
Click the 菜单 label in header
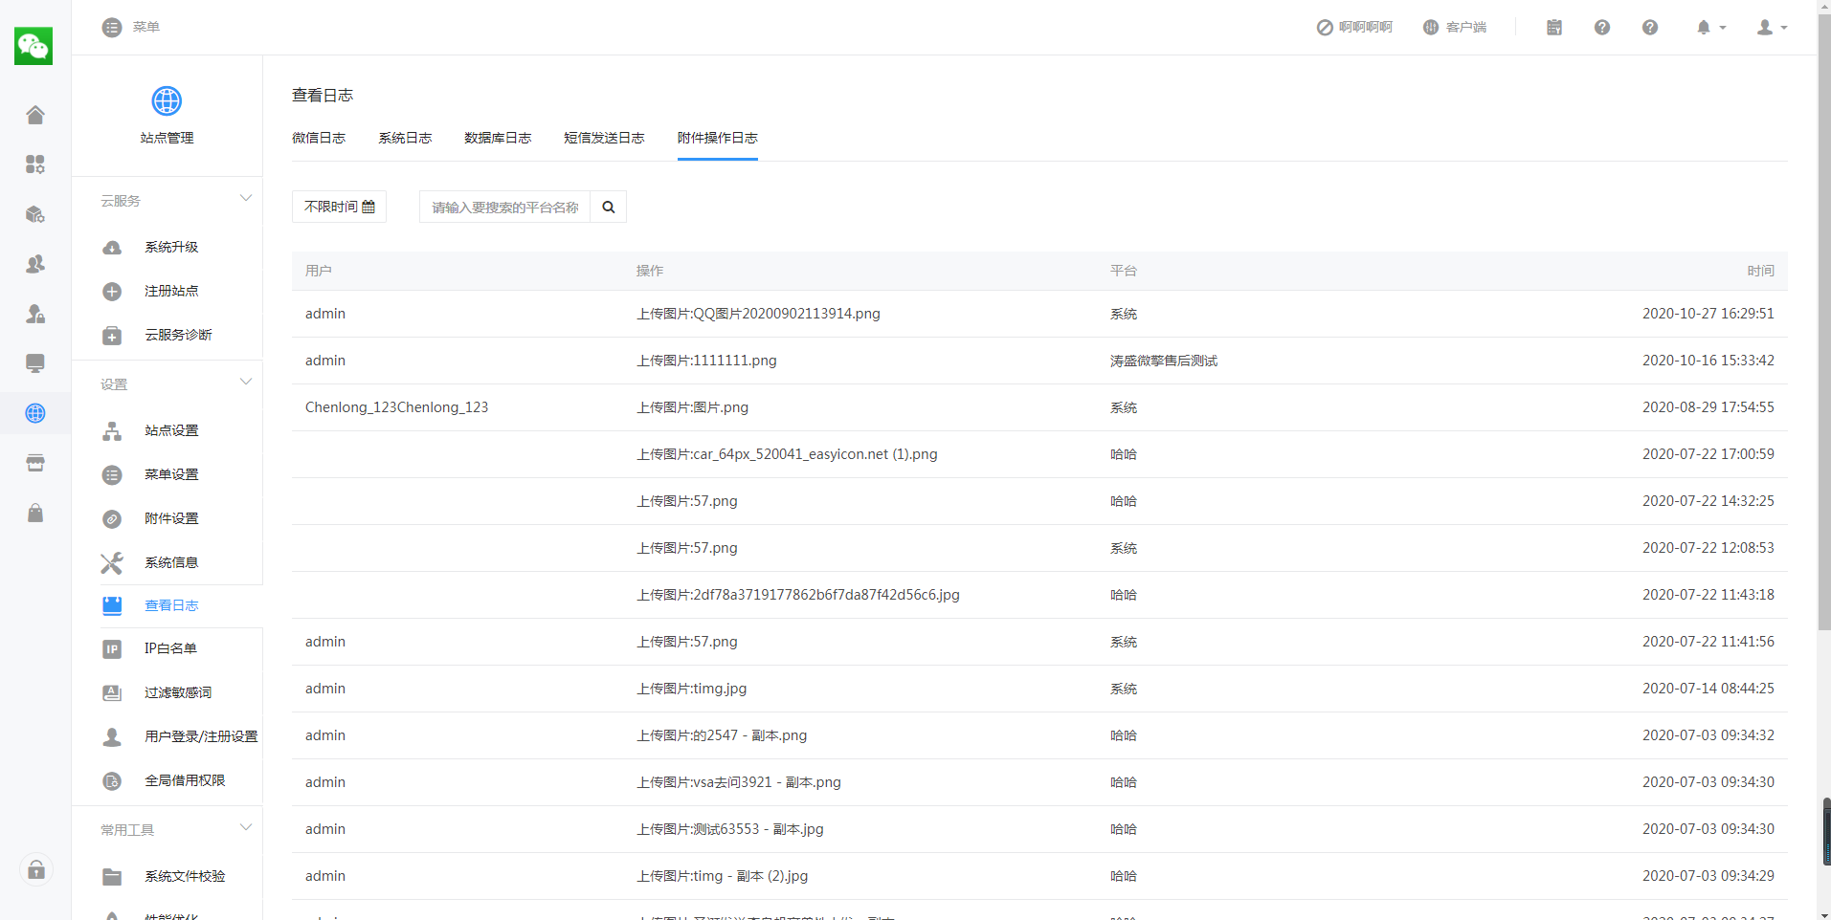[146, 27]
